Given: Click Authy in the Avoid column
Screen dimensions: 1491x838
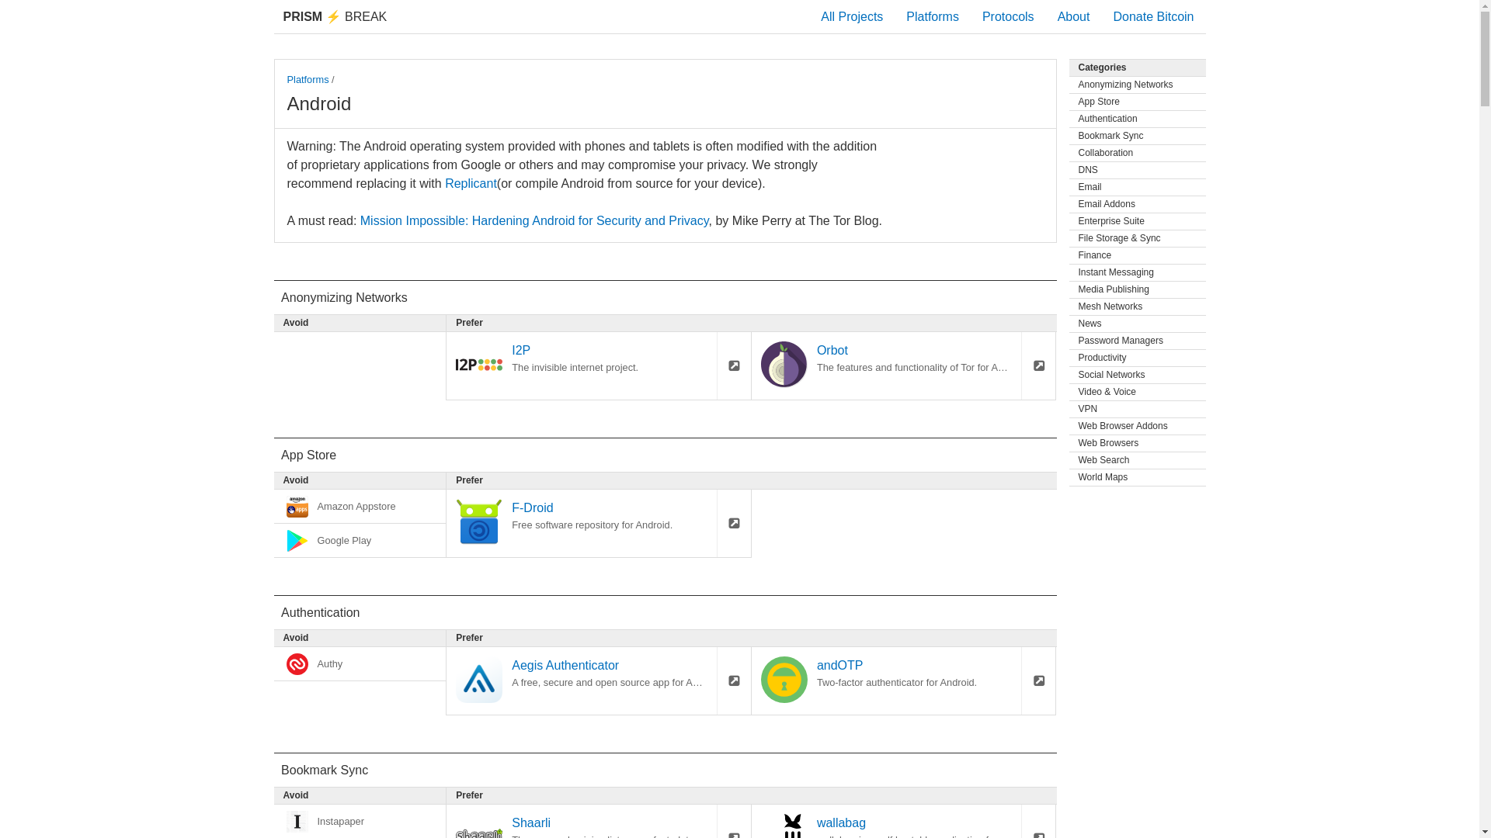Looking at the screenshot, I should [360, 664].
